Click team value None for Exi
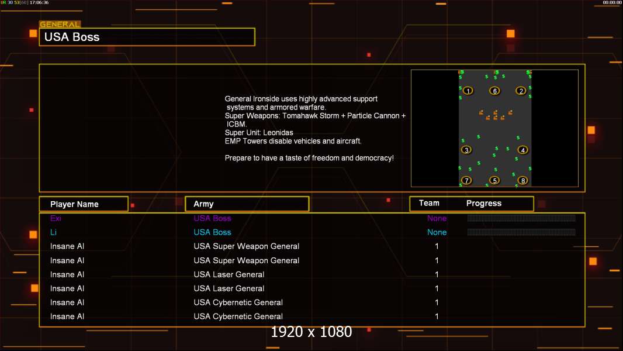The width and height of the screenshot is (623, 351). click(x=437, y=218)
